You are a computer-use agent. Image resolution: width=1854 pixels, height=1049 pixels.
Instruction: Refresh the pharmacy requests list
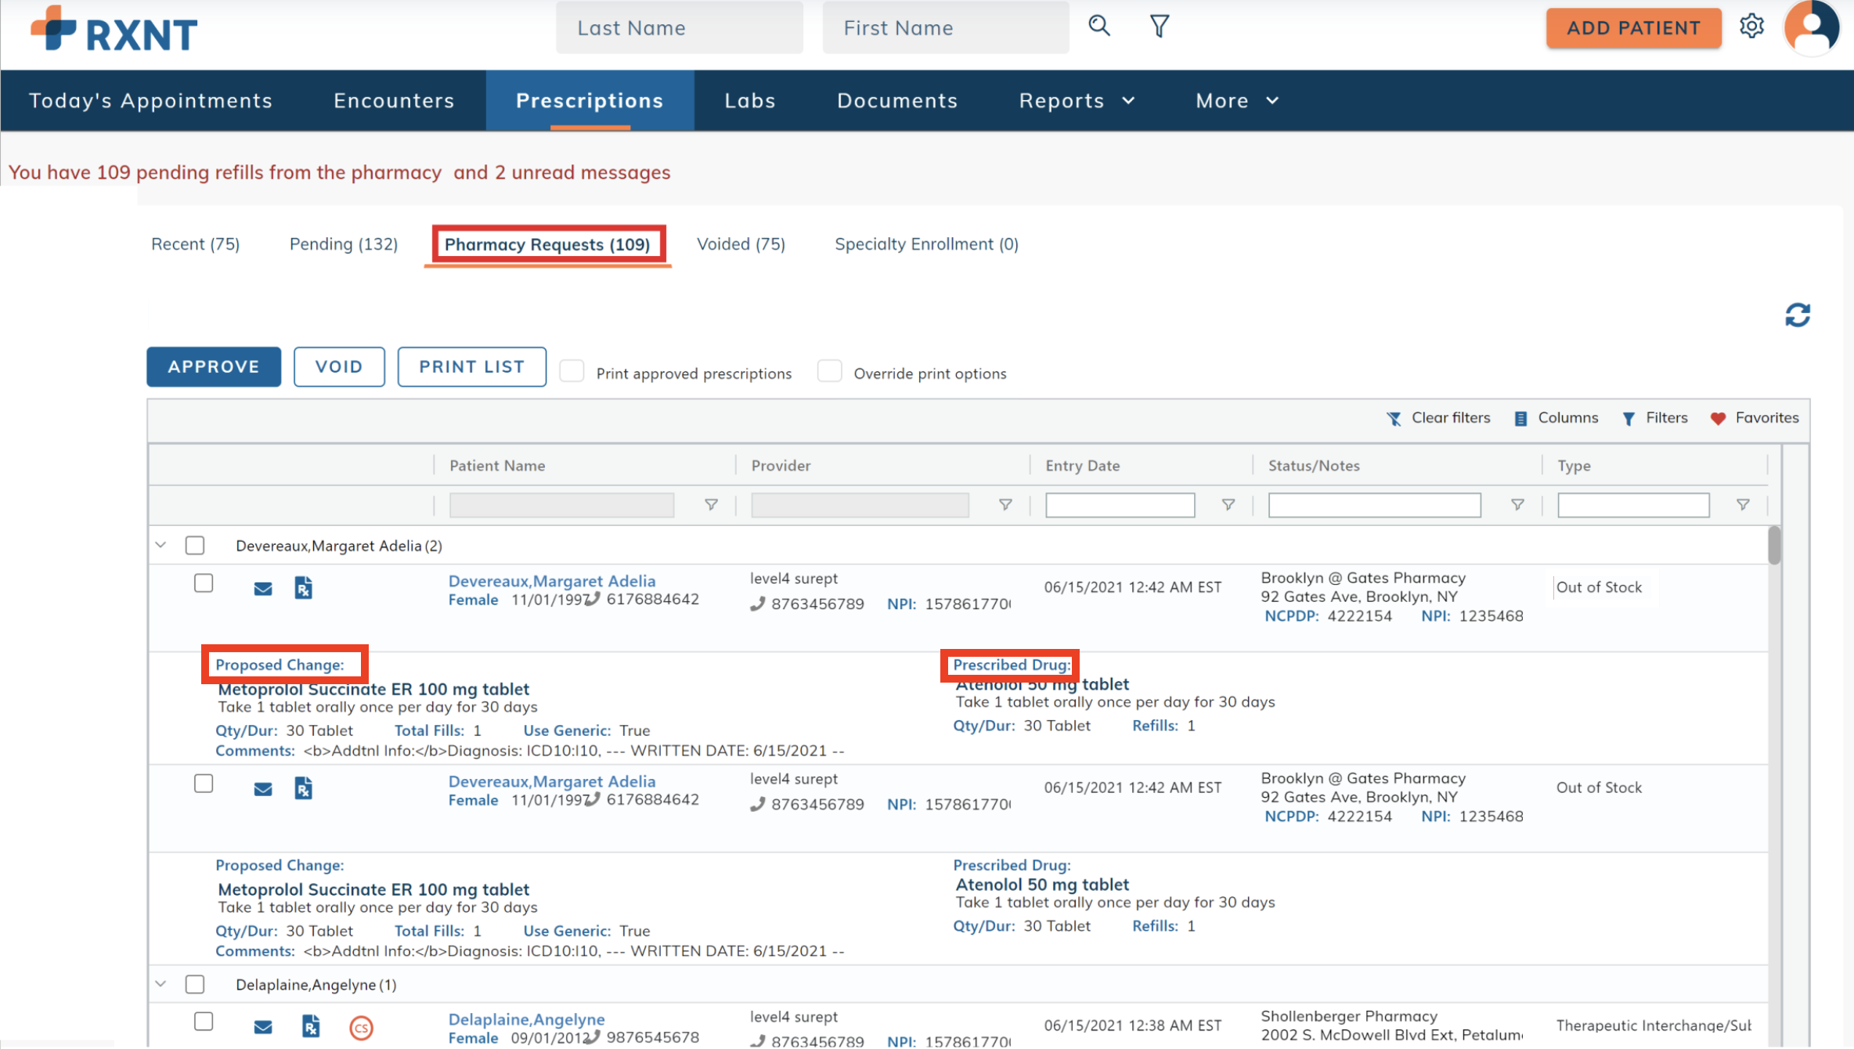(1798, 315)
